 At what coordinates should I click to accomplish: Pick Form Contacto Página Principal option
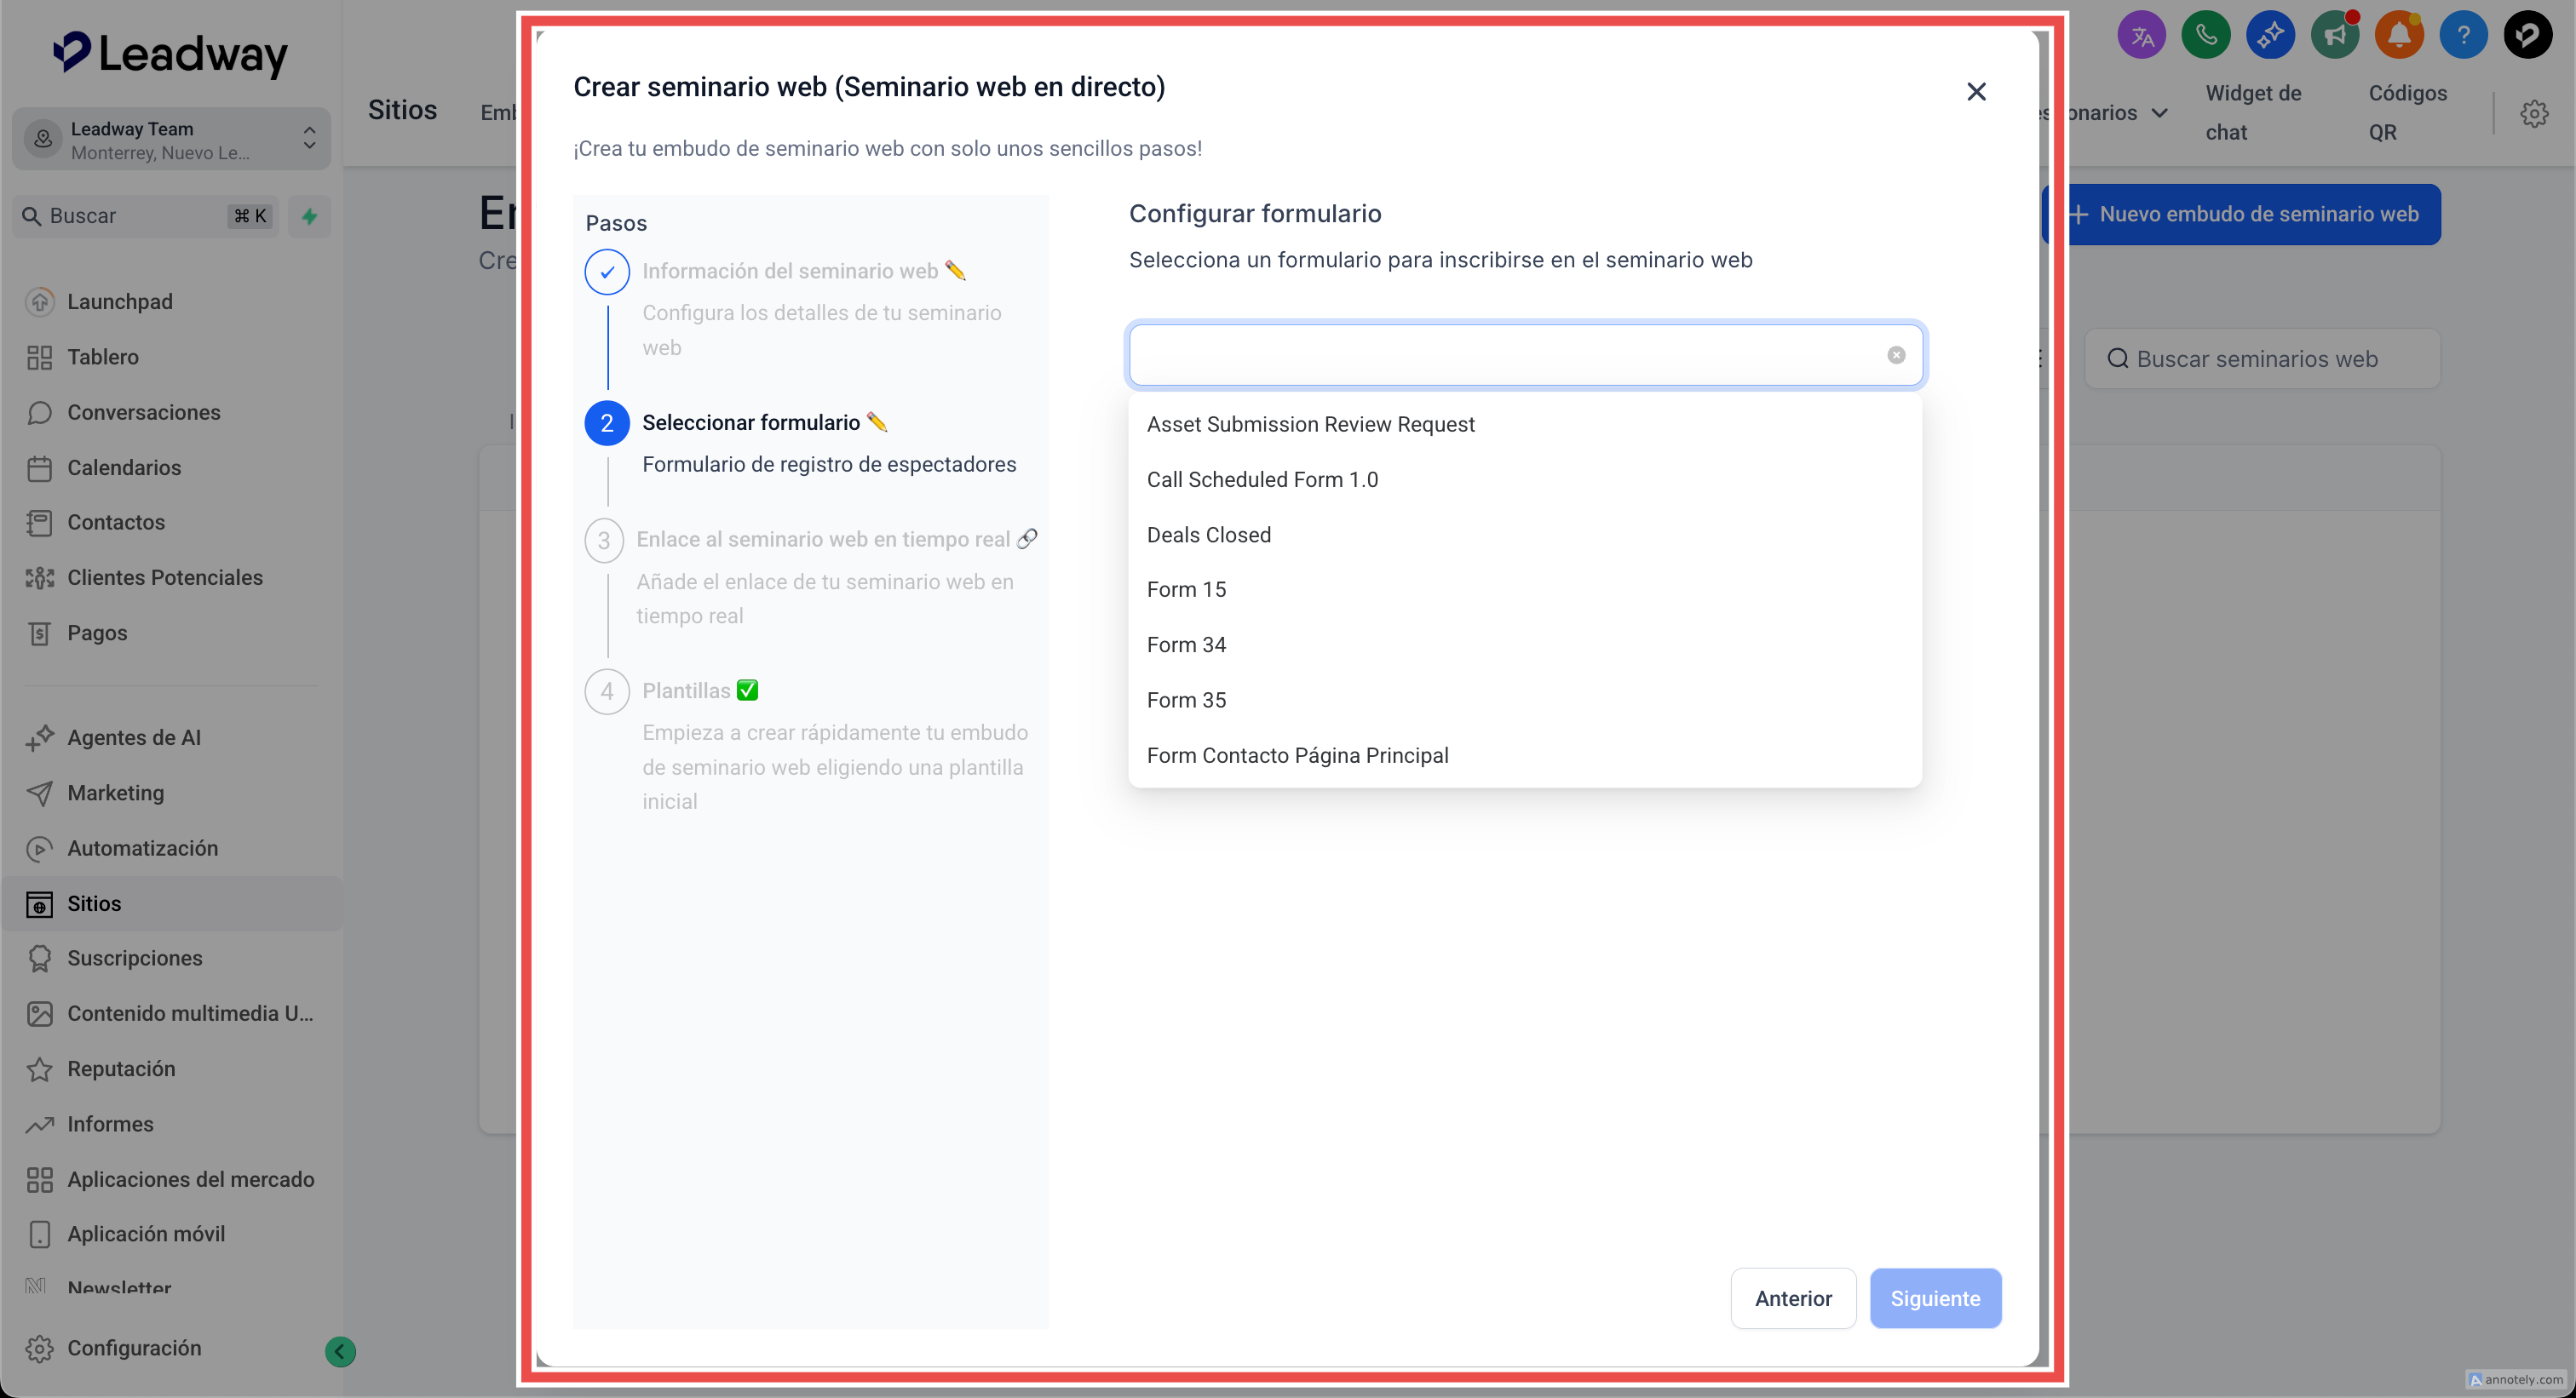[x=1297, y=755]
